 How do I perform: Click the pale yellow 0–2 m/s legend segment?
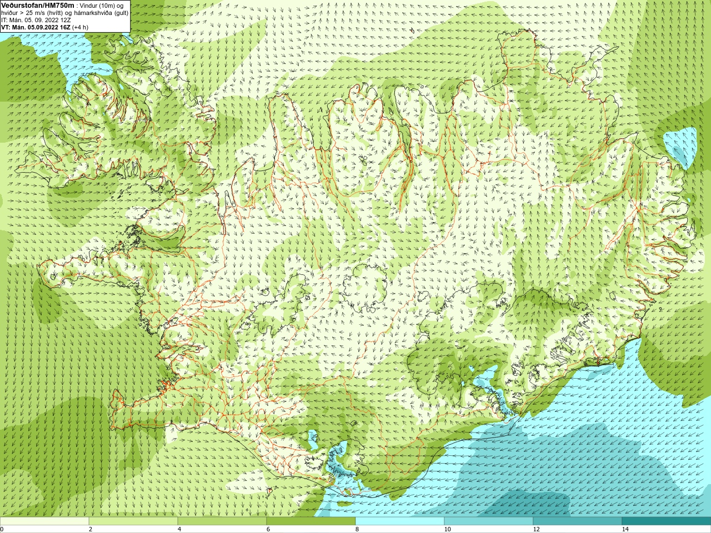point(44,521)
